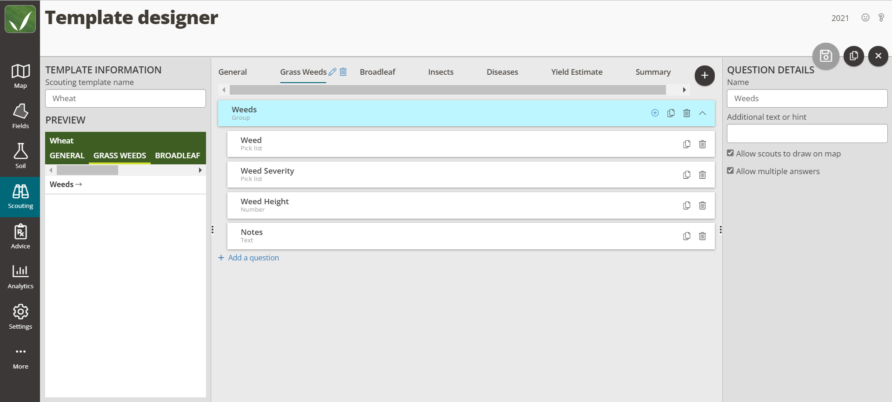
Task: Open the Fields section in sidebar
Action: pos(20,117)
